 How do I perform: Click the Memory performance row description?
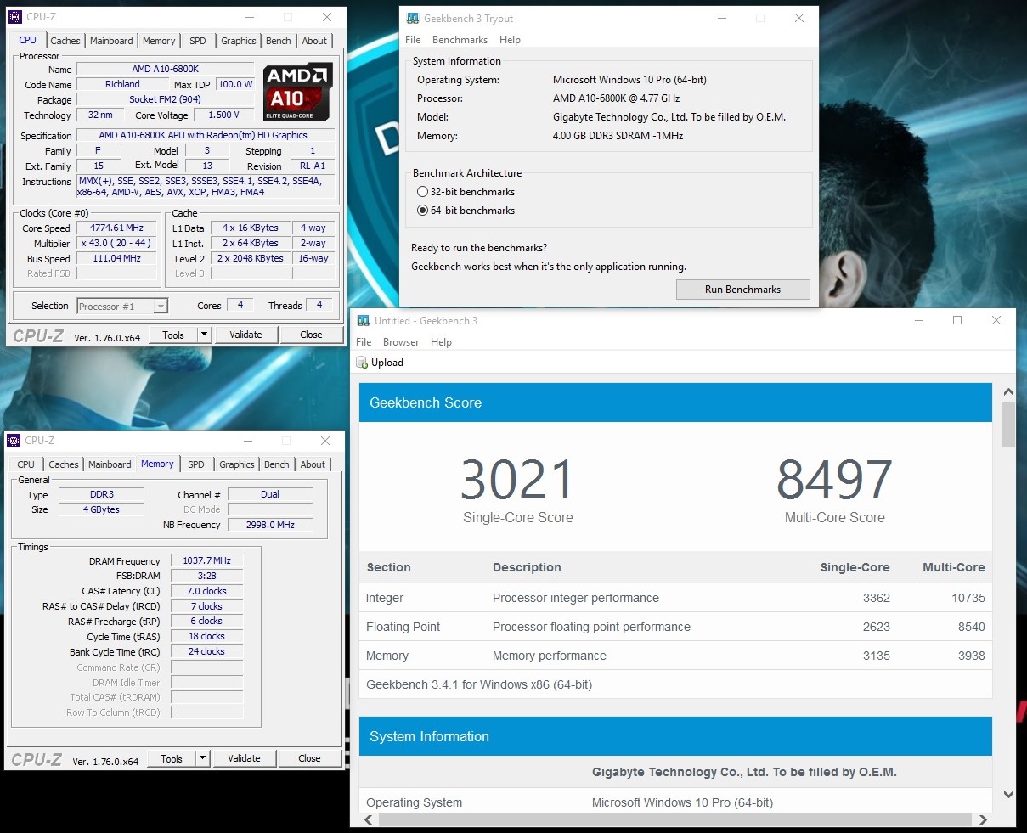(550, 656)
